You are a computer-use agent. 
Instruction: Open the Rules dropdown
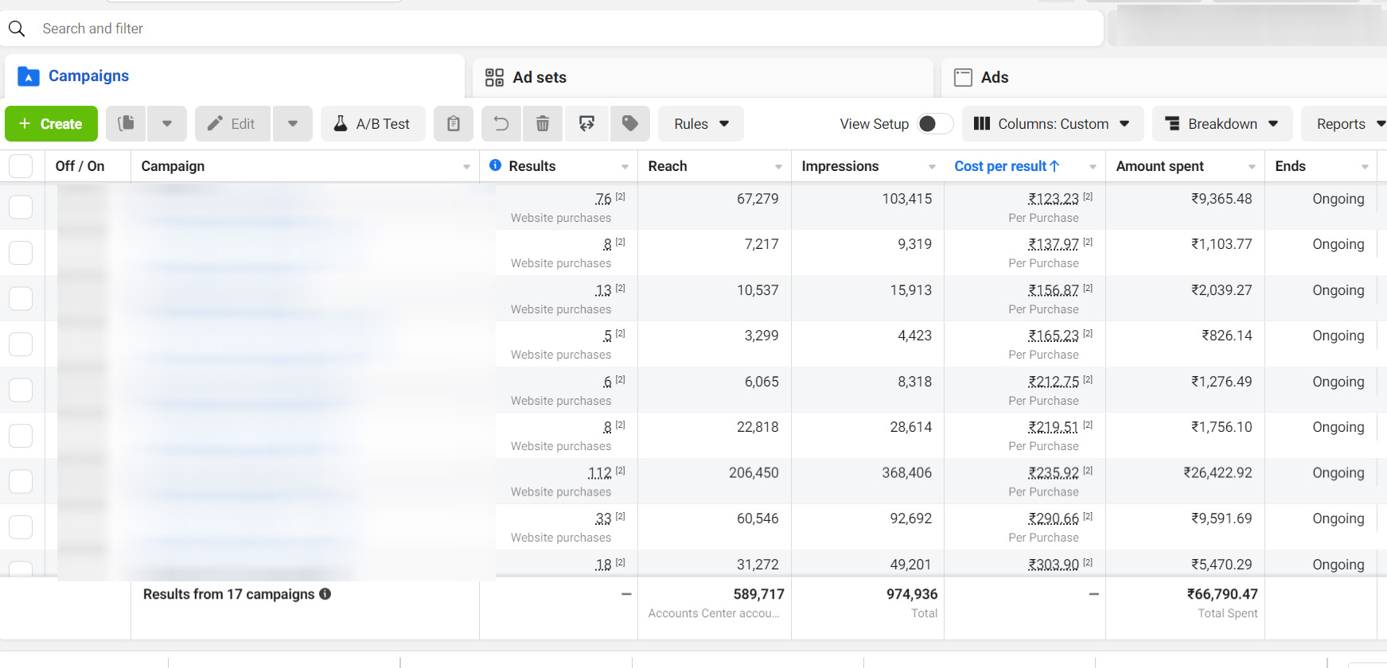coord(701,123)
